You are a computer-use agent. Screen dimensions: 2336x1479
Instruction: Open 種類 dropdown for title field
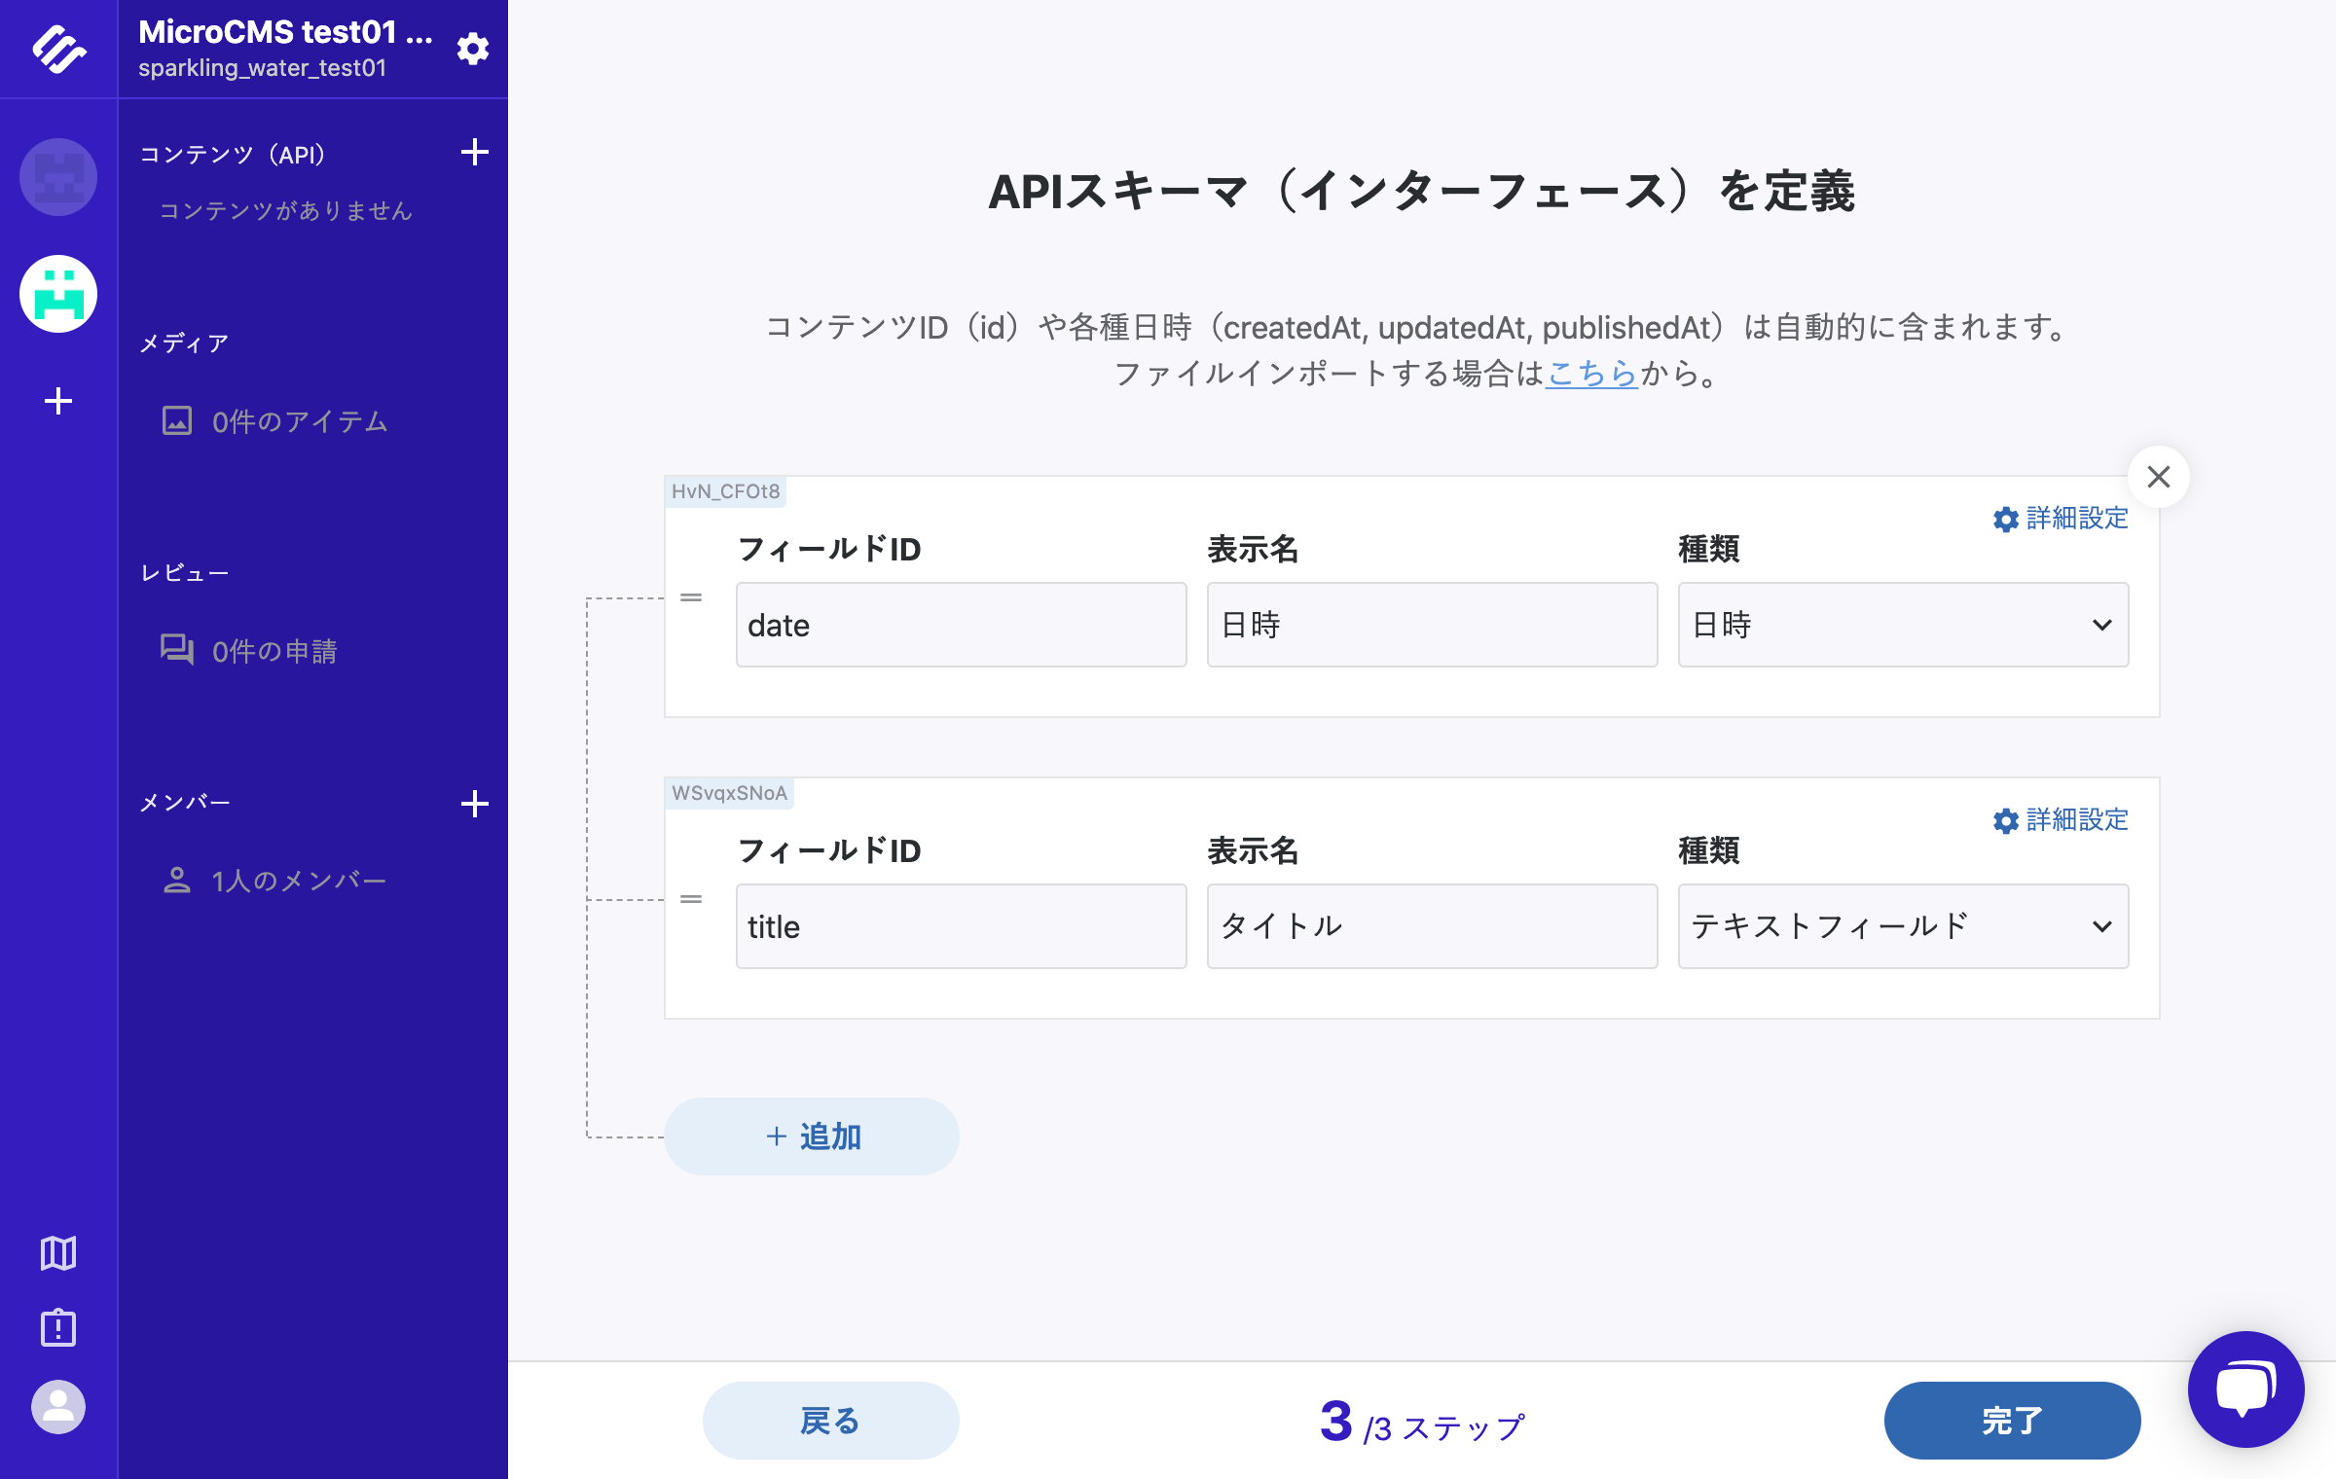[x=1903, y=926]
